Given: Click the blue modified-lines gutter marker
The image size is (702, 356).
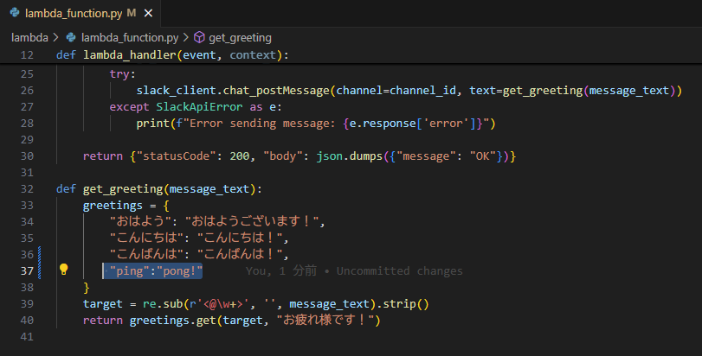Looking at the screenshot, I should pos(40,263).
